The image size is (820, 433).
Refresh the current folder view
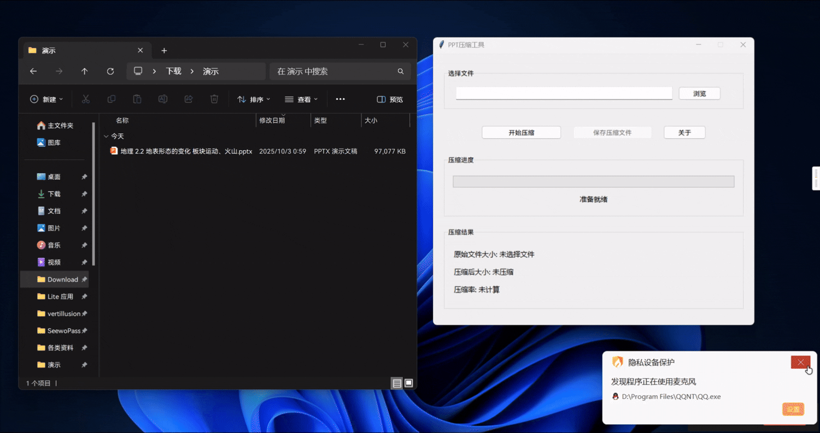click(x=110, y=72)
